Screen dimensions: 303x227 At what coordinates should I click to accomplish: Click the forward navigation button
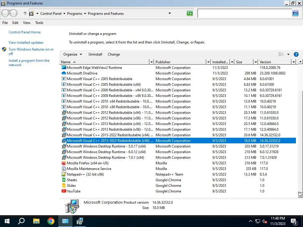[13, 13]
